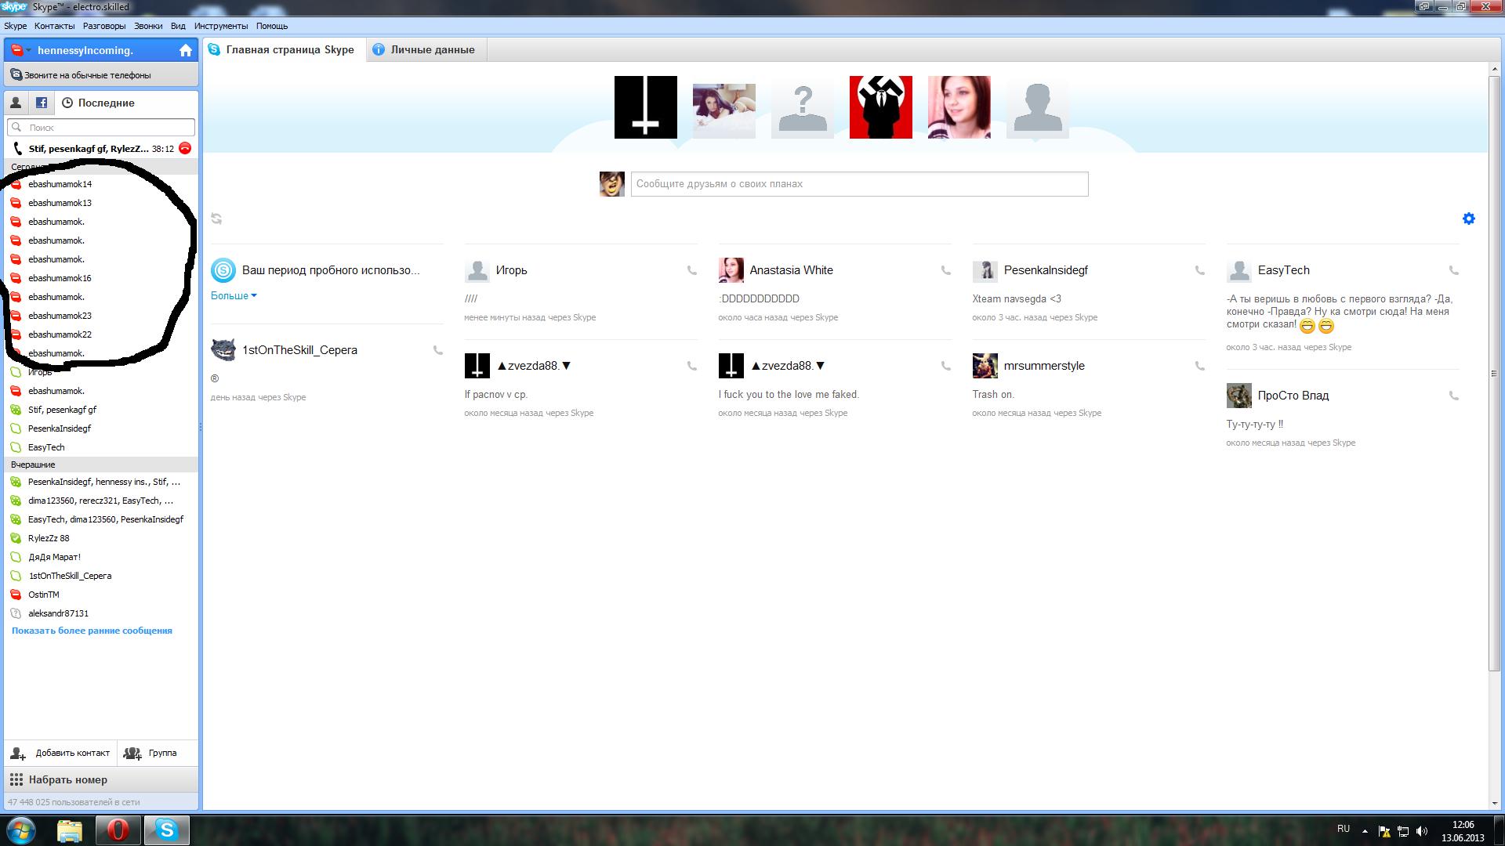Call Anastasia White via phone icon
The height and width of the screenshot is (846, 1505).
(945, 270)
